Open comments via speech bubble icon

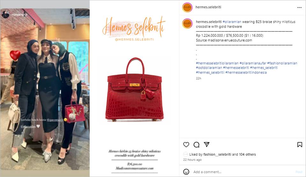(196, 145)
